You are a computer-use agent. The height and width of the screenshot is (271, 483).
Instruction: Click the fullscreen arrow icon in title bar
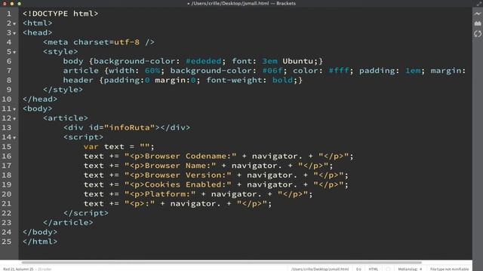479,3
